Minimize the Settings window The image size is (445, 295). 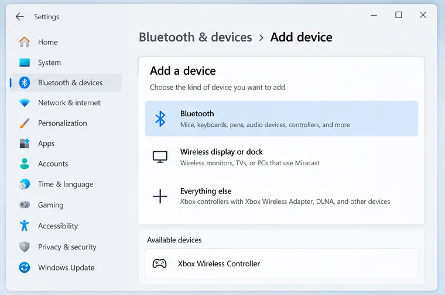click(x=374, y=15)
